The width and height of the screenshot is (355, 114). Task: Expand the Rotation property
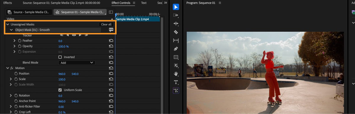(x=11, y=95)
